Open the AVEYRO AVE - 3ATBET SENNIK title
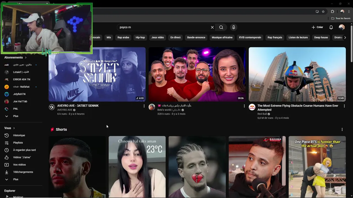353x198 pixels. [x=78, y=106]
